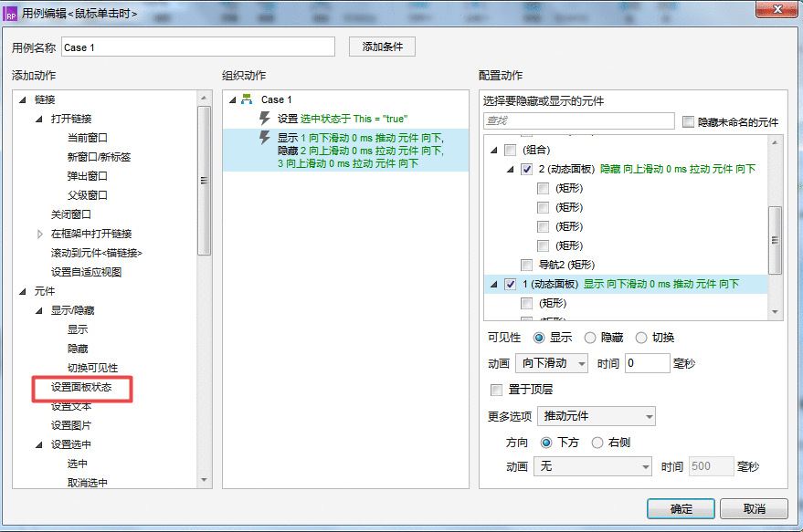Collapse the 显示/隐藏 group
This screenshot has width=803, height=532.
click(x=39, y=310)
